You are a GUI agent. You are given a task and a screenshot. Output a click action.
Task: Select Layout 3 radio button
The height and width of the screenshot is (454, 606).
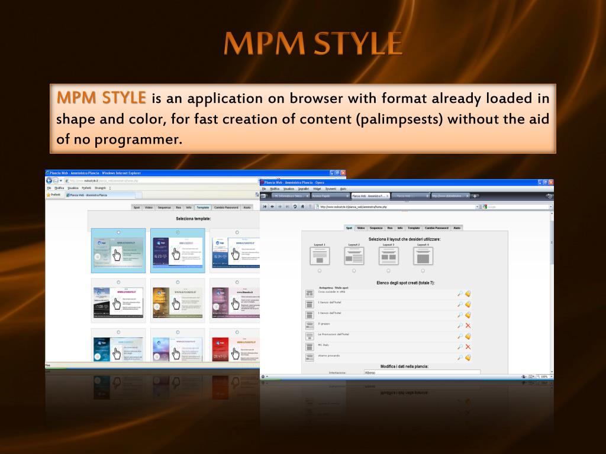click(x=388, y=271)
